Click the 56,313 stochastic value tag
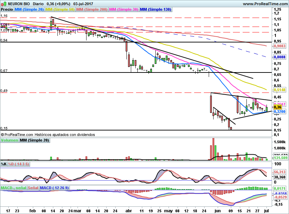This screenshot has width=289, height=214. tap(279, 172)
